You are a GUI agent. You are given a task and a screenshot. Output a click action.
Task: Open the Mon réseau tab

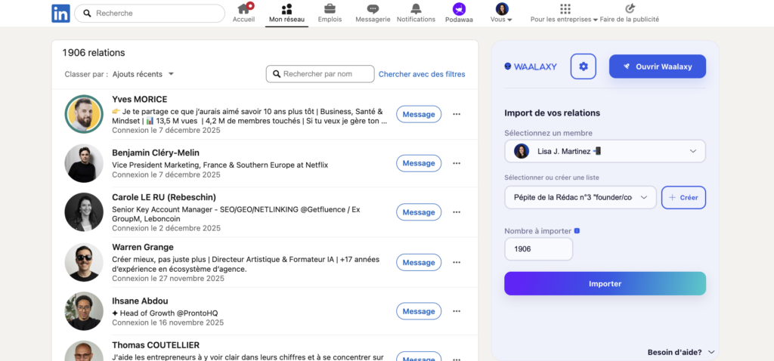tap(286, 13)
